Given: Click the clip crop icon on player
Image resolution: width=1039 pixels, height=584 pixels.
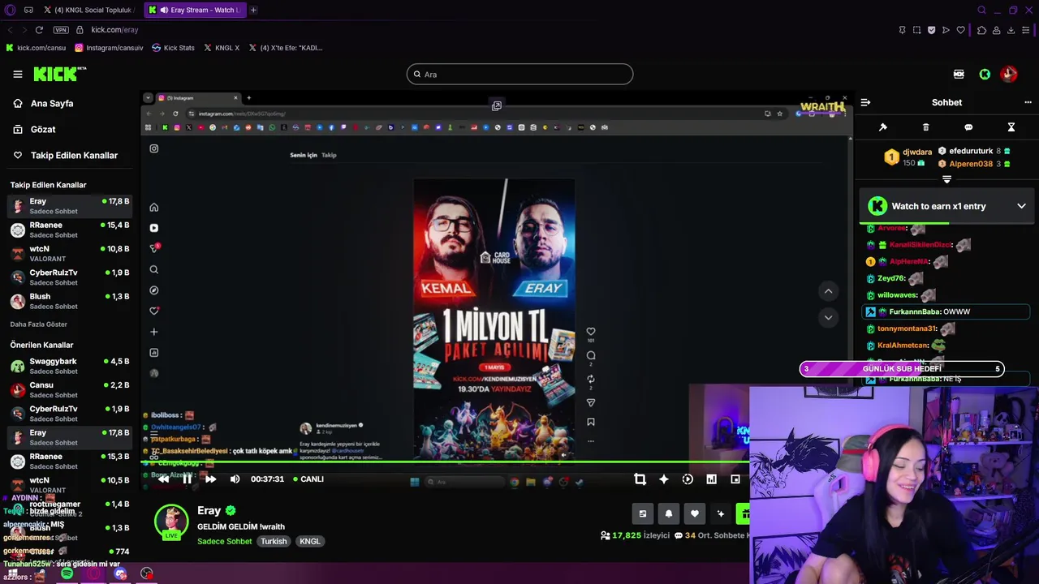Looking at the screenshot, I should click(x=640, y=479).
